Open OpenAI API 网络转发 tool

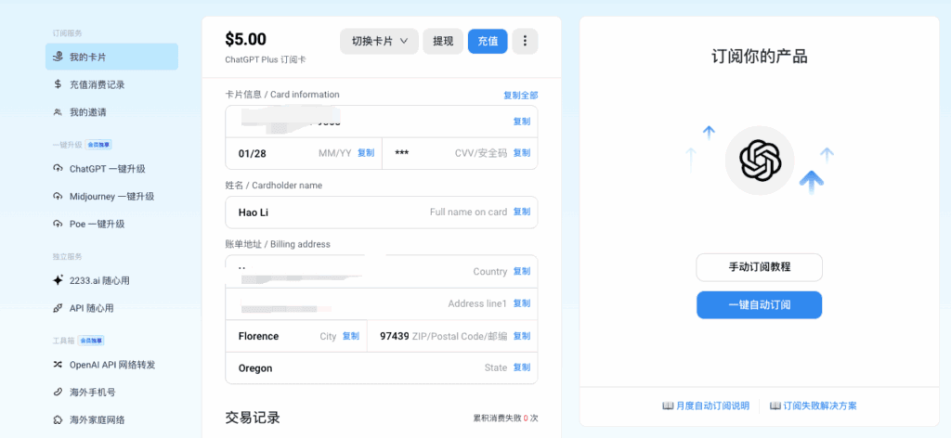click(x=111, y=365)
